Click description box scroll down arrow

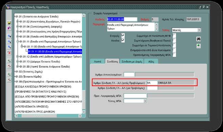(x=156, y=29)
